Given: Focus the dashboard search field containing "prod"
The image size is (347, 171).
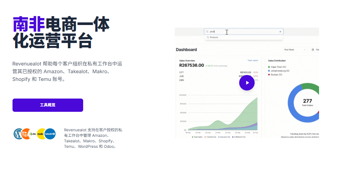Looking at the screenshot, I should [244, 32].
